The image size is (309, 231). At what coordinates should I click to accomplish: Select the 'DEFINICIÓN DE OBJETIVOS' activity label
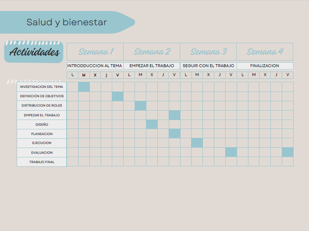[x=41, y=96]
